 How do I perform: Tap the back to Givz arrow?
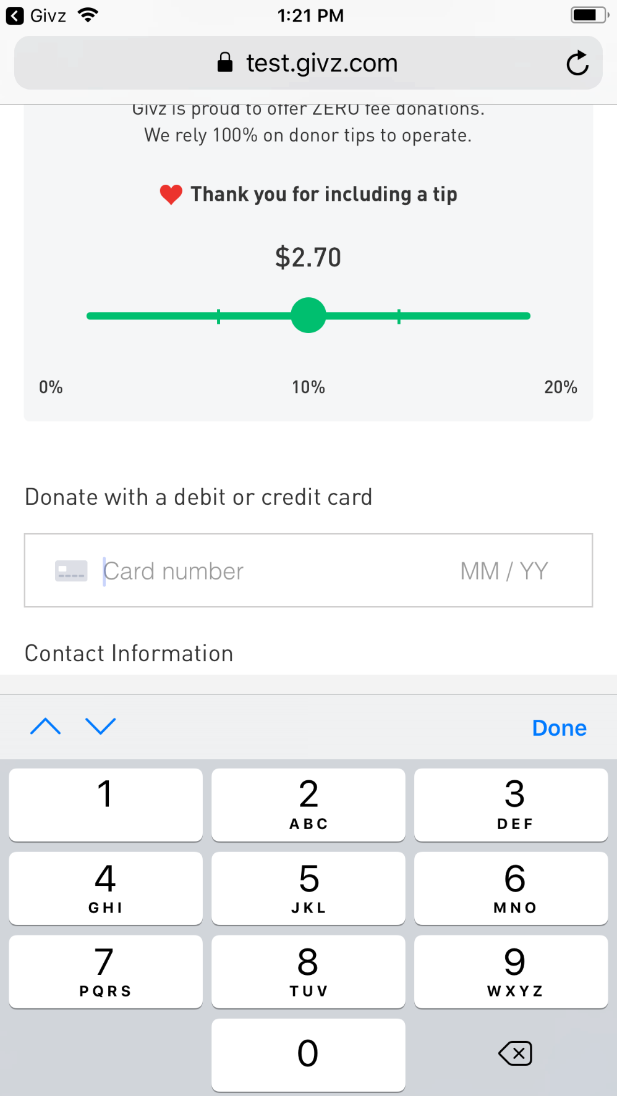[x=15, y=15]
